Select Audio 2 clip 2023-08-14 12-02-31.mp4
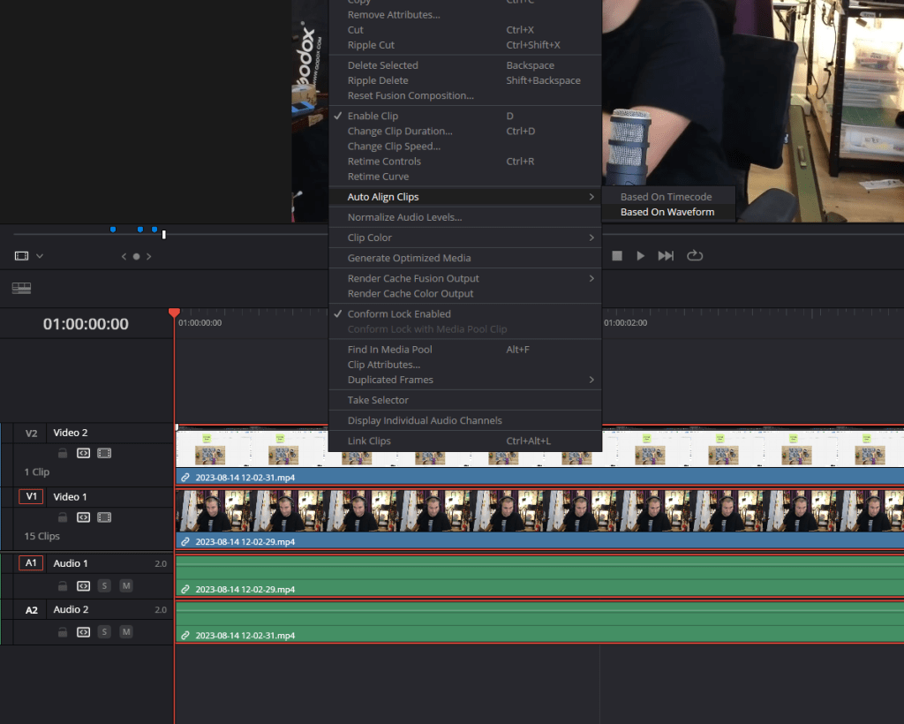 (x=539, y=622)
